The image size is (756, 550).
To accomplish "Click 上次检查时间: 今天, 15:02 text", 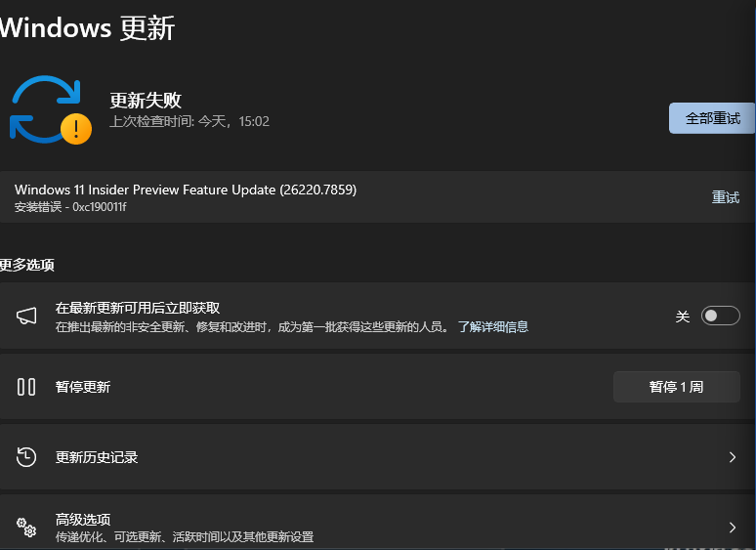I will pos(189,121).
